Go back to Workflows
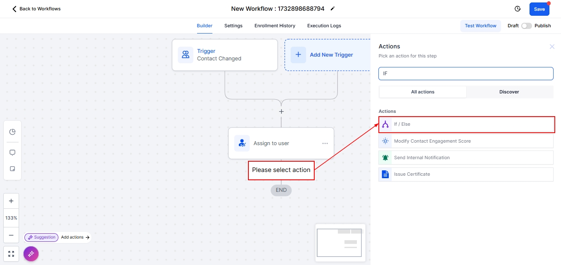561x265 pixels. click(x=36, y=9)
